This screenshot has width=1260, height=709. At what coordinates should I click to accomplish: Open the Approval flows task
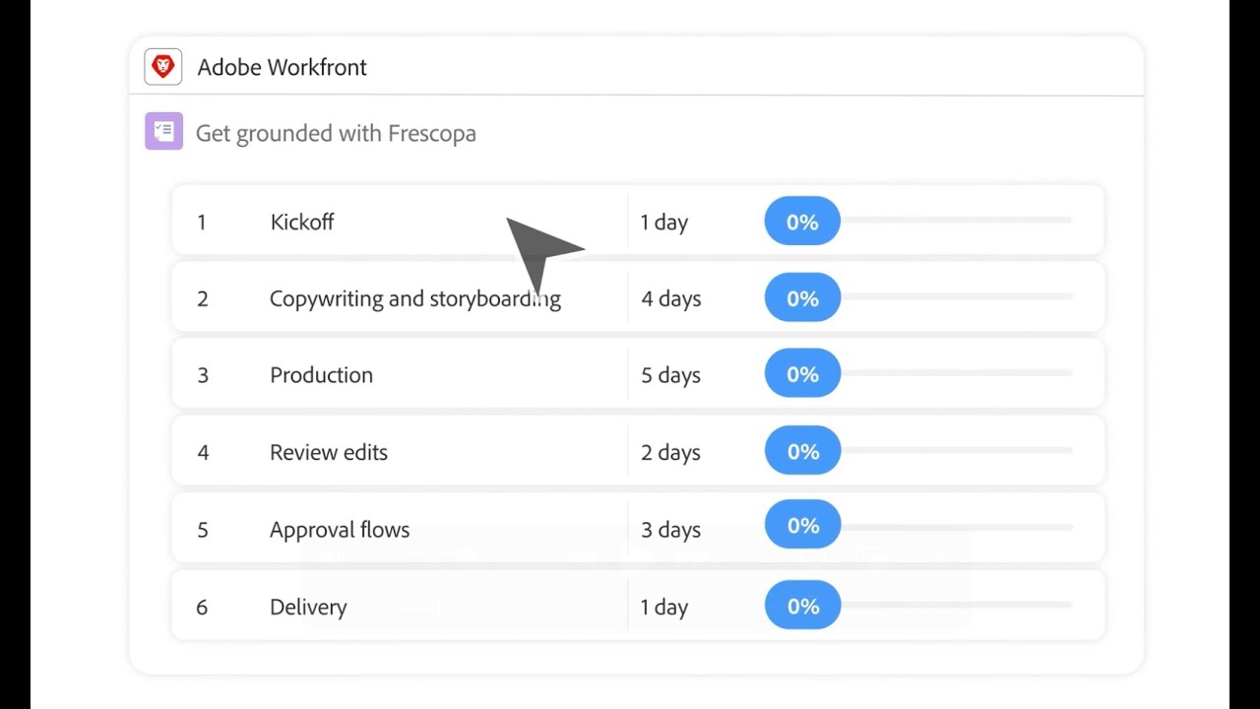click(x=340, y=530)
